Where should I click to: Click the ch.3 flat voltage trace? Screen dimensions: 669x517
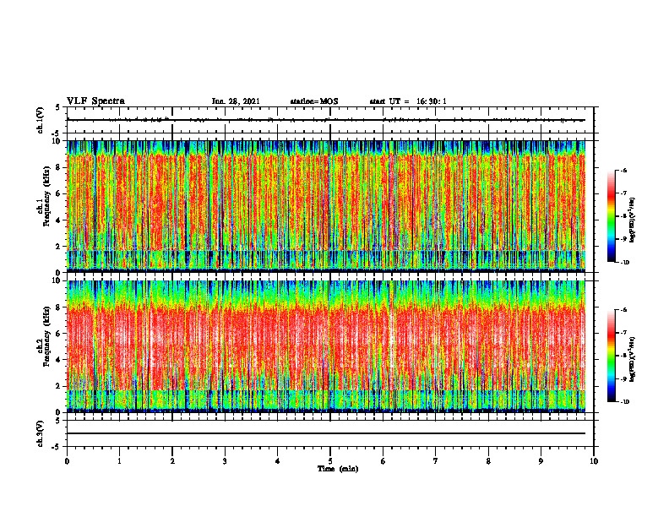click(326, 433)
